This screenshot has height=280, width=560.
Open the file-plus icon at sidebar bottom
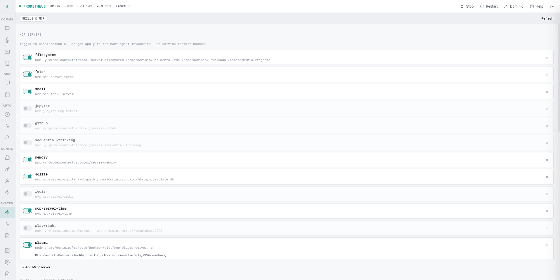(x=7, y=274)
